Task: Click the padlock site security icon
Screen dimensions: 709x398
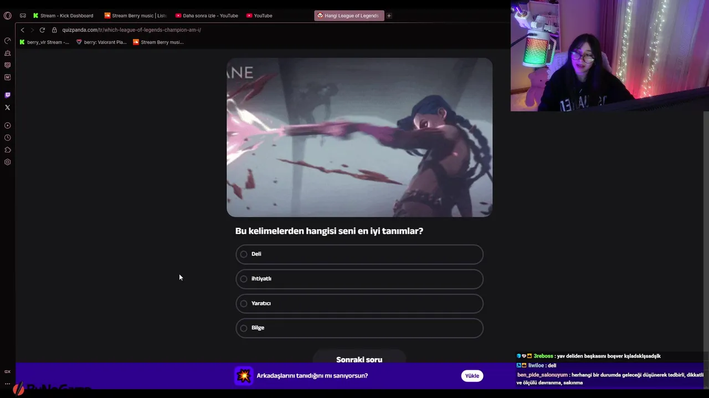Action: click(x=54, y=30)
